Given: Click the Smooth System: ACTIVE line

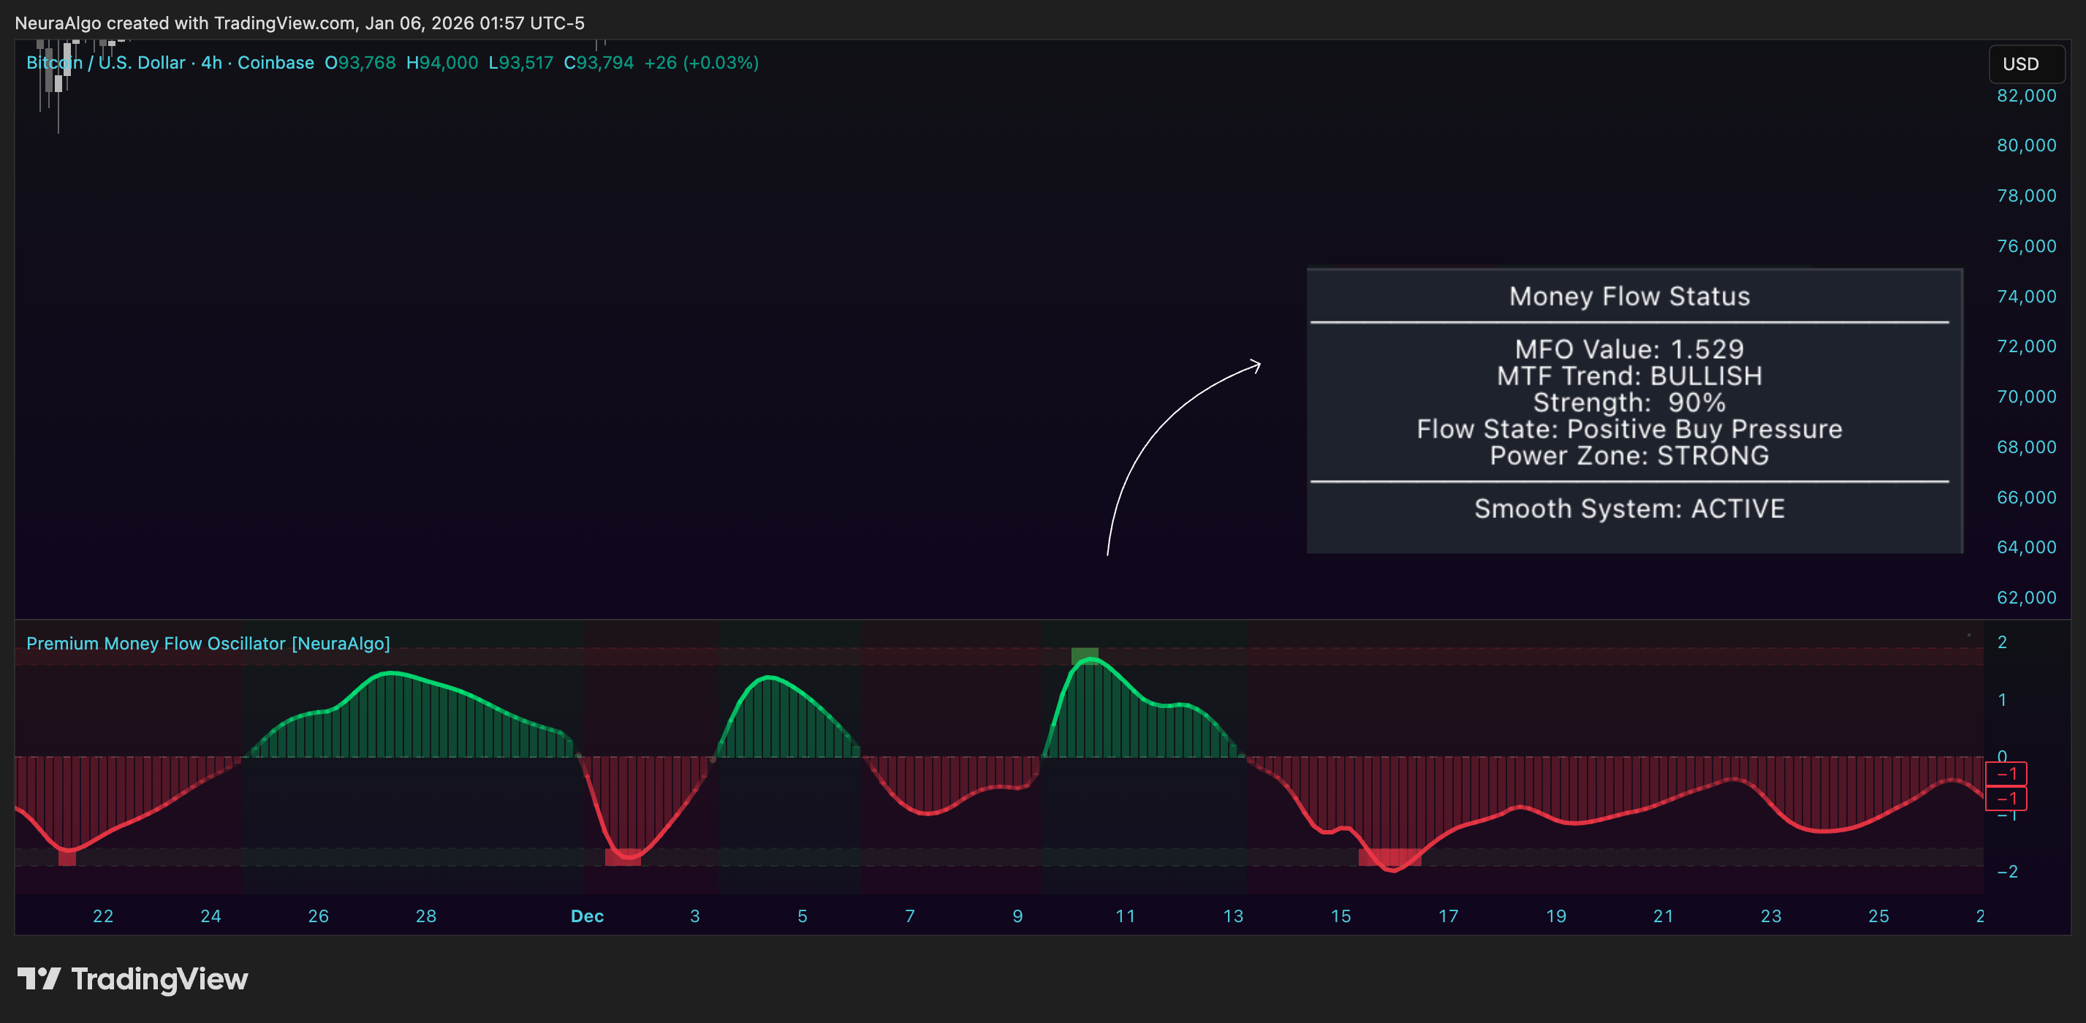Looking at the screenshot, I should pyautogui.click(x=1629, y=509).
